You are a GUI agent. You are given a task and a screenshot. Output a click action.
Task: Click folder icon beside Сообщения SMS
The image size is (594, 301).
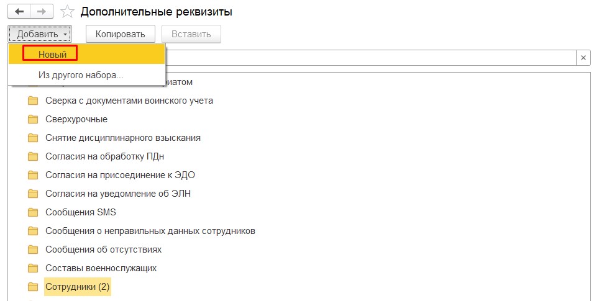33,212
